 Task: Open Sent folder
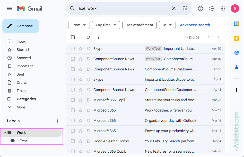[20, 74]
